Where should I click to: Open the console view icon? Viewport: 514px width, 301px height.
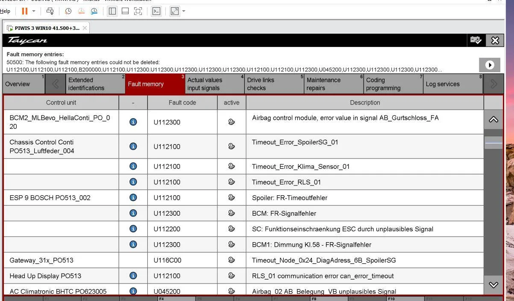click(156, 11)
